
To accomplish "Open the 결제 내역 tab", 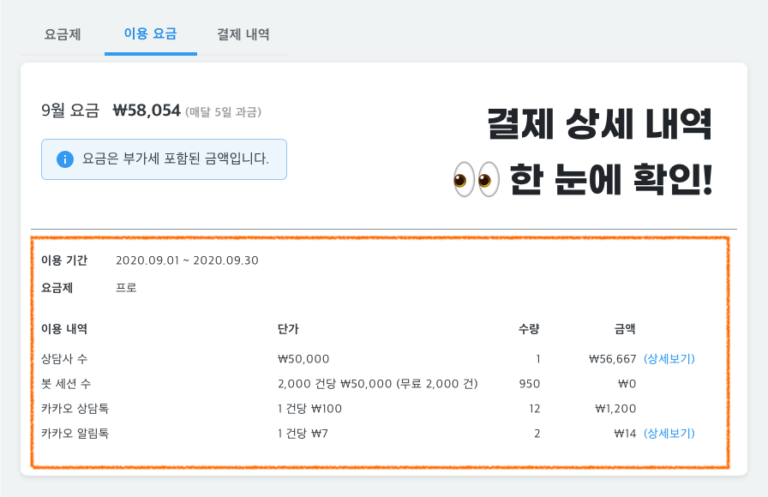I will tap(243, 34).
